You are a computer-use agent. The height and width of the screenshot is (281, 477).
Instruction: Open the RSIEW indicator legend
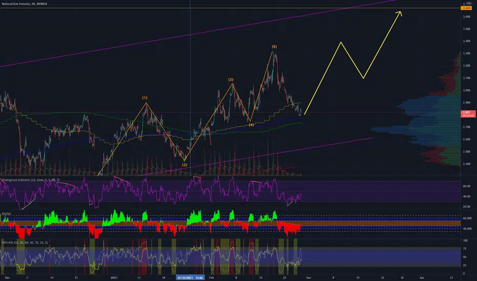pyautogui.click(x=6, y=214)
